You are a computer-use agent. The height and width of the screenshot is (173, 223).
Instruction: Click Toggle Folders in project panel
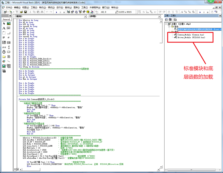point(175,20)
